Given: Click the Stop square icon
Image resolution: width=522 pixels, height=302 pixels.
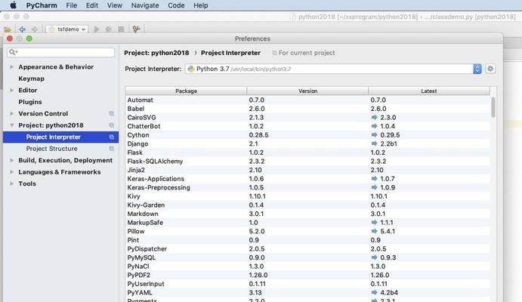Looking at the screenshot, I should pyautogui.click(x=121, y=29).
